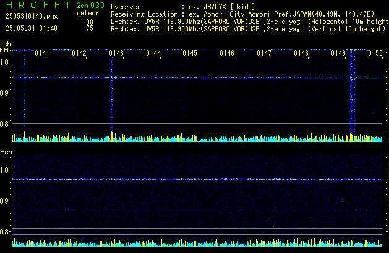Click the 0145 time marker

190,53
